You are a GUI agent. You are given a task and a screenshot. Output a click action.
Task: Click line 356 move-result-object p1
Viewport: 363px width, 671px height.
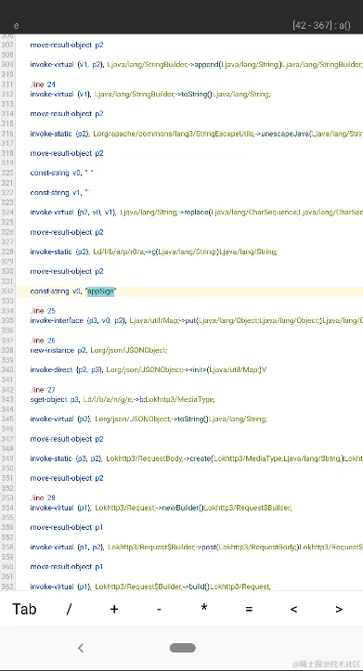click(x=67, y=527)
